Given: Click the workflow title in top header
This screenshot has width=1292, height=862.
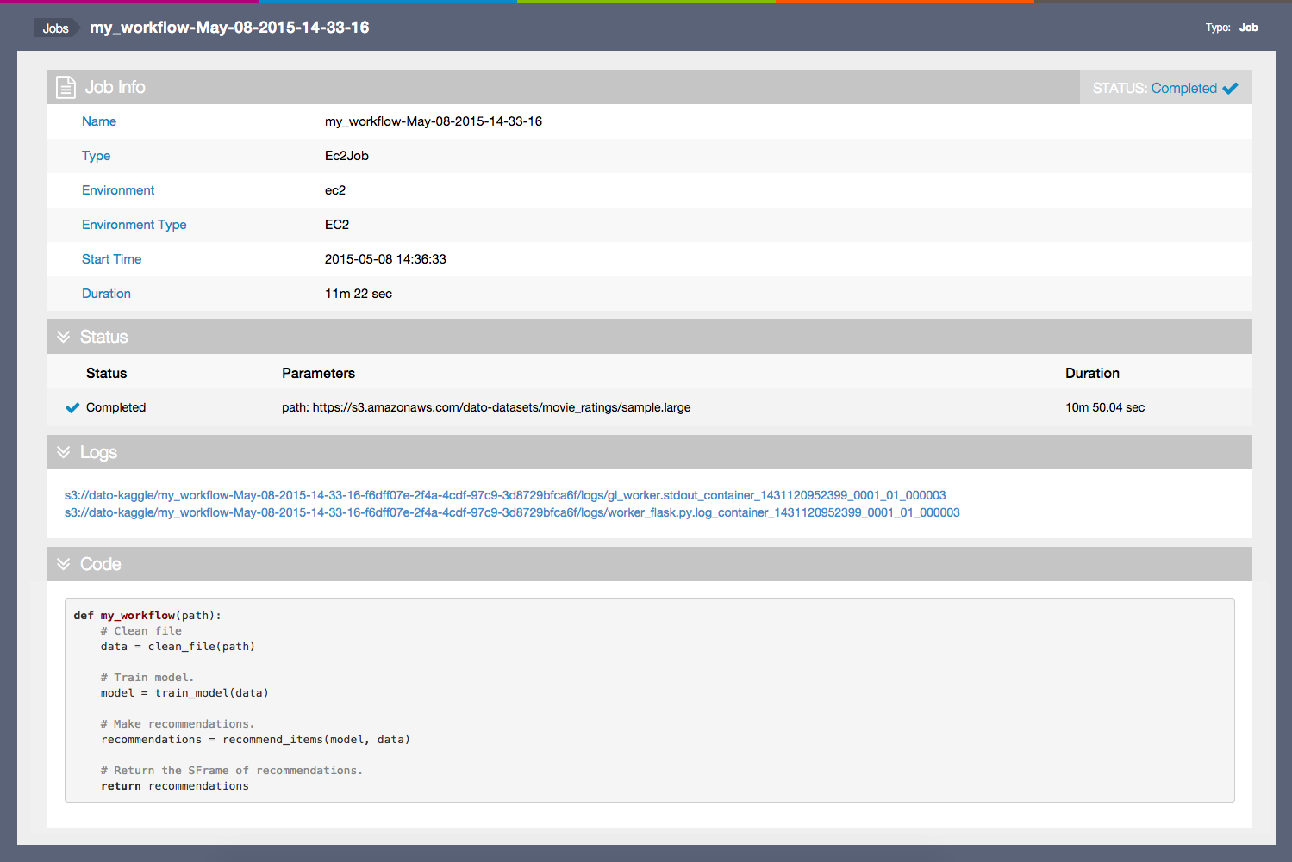Looking at the screenshot, I should (229, 28).
